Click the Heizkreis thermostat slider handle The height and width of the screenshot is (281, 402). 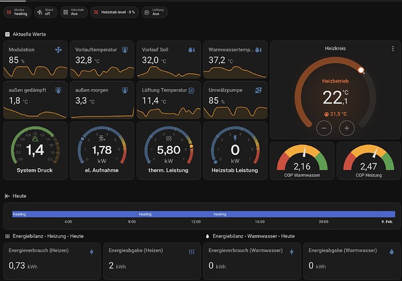(x=361, y=70)
